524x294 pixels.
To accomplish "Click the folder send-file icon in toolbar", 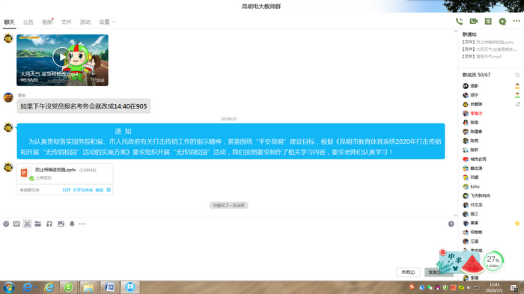I will [x=37, y=224].
